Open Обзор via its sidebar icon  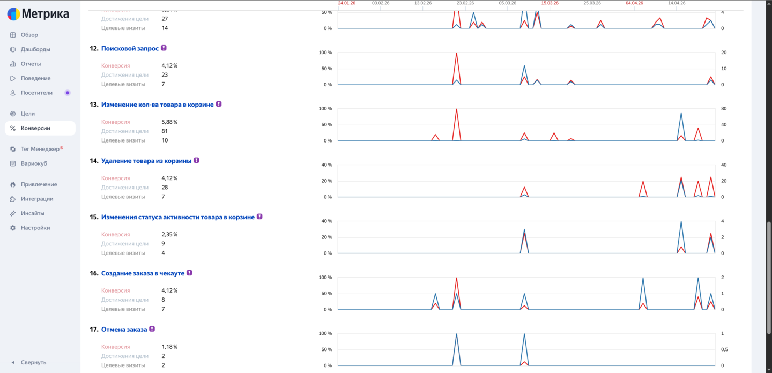click(x=13, y=35)
